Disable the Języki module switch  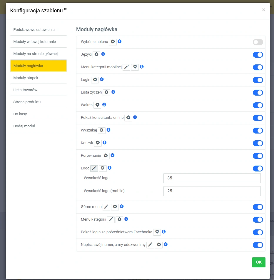(258, 55)
